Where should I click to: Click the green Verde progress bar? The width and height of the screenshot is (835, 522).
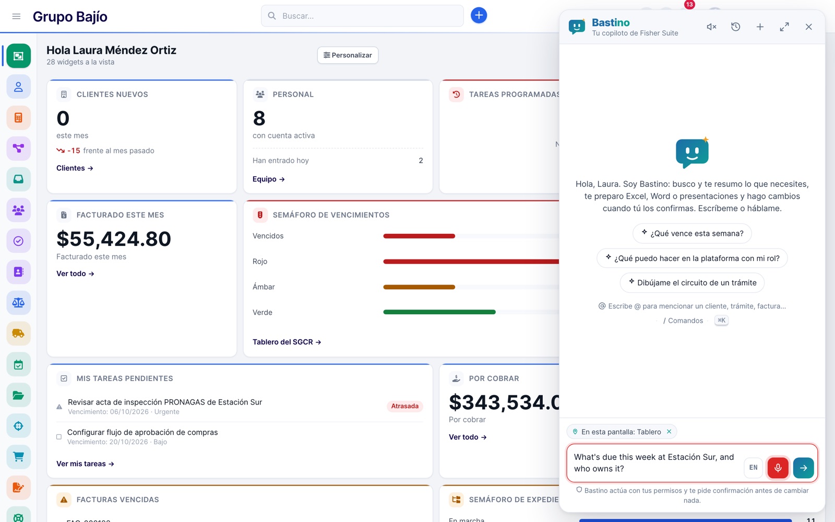pos(439,312)
